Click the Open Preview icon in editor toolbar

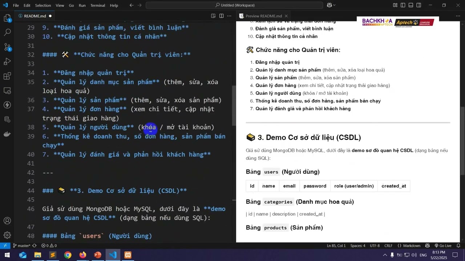pos(213,16)
